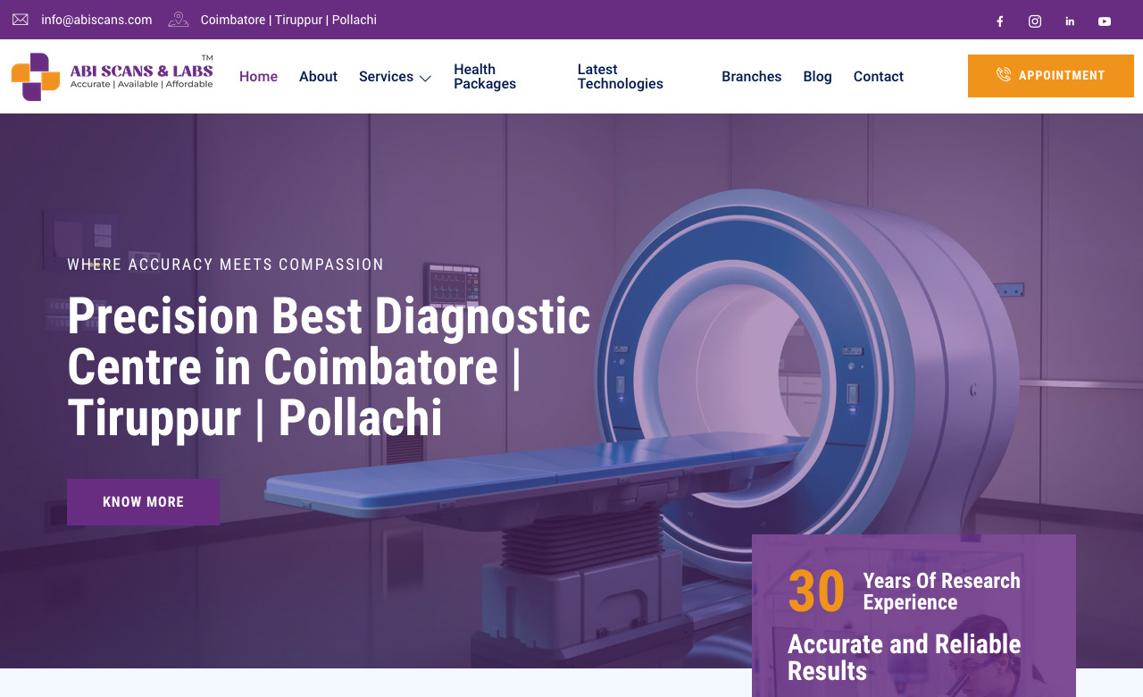1143x697 pixels.
Task: Open the Facebook social icon
Action: (x=999, y=21)
